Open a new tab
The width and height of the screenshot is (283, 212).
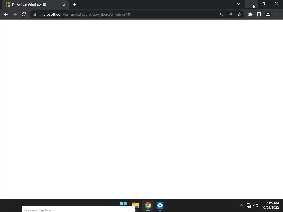pyautogui.click(x=75, y=5)
